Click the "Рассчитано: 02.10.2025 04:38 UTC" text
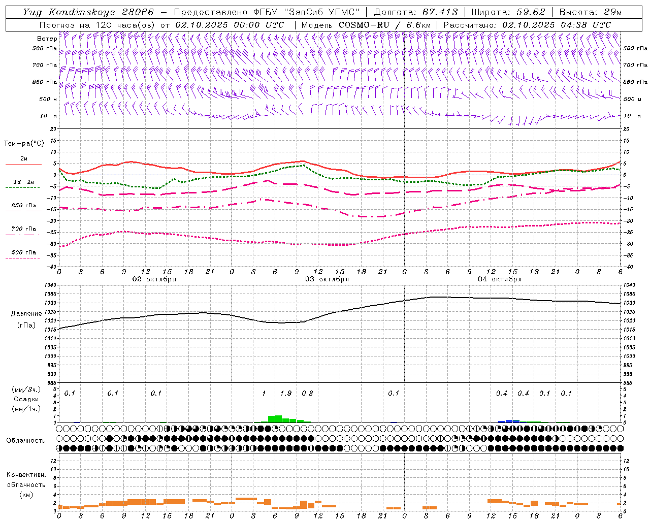Screen dimensions: 650x520 pyautogui.click(x=527, y=24)
